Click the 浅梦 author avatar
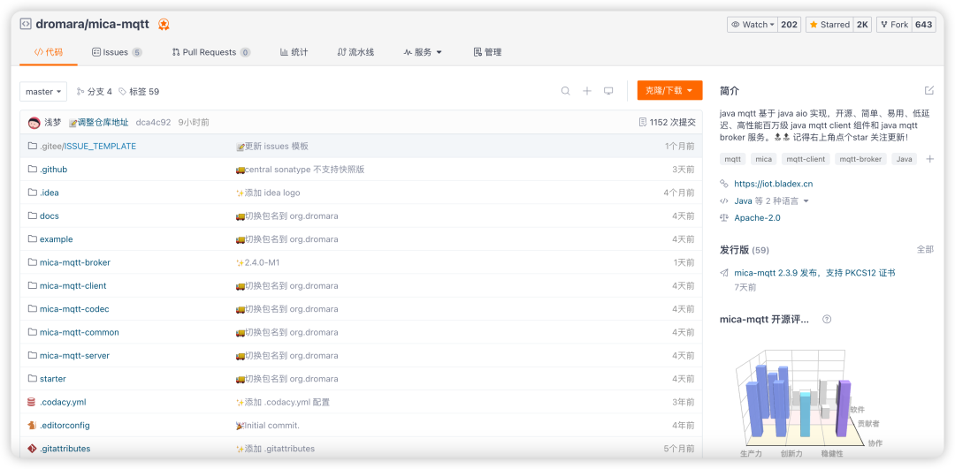The height and width of the screenshot is (469, 955). click(34, 122)
